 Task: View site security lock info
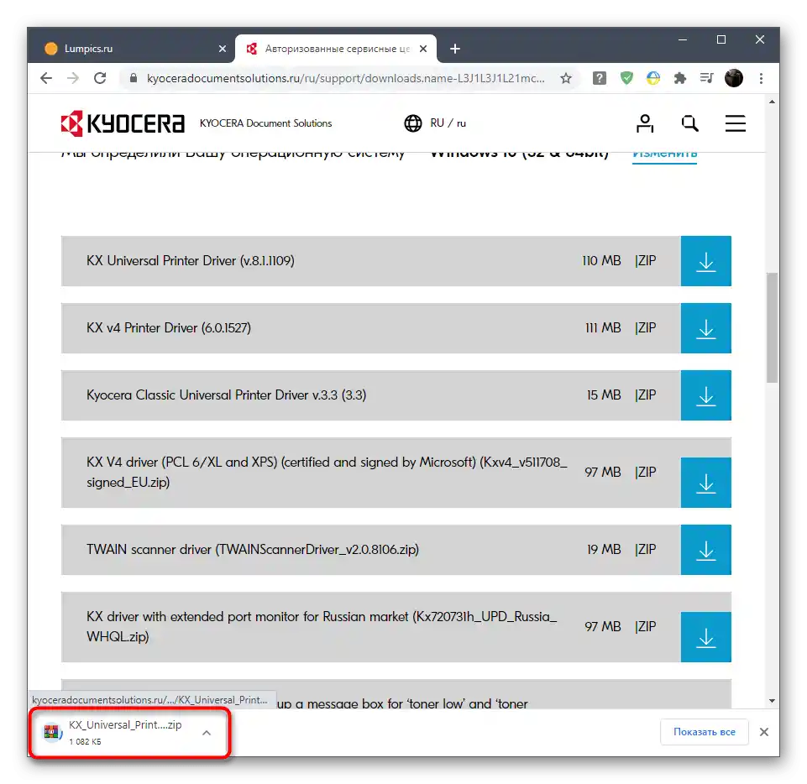pos(134,78)
